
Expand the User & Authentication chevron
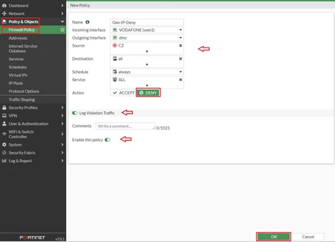click(x=62, y=123)
